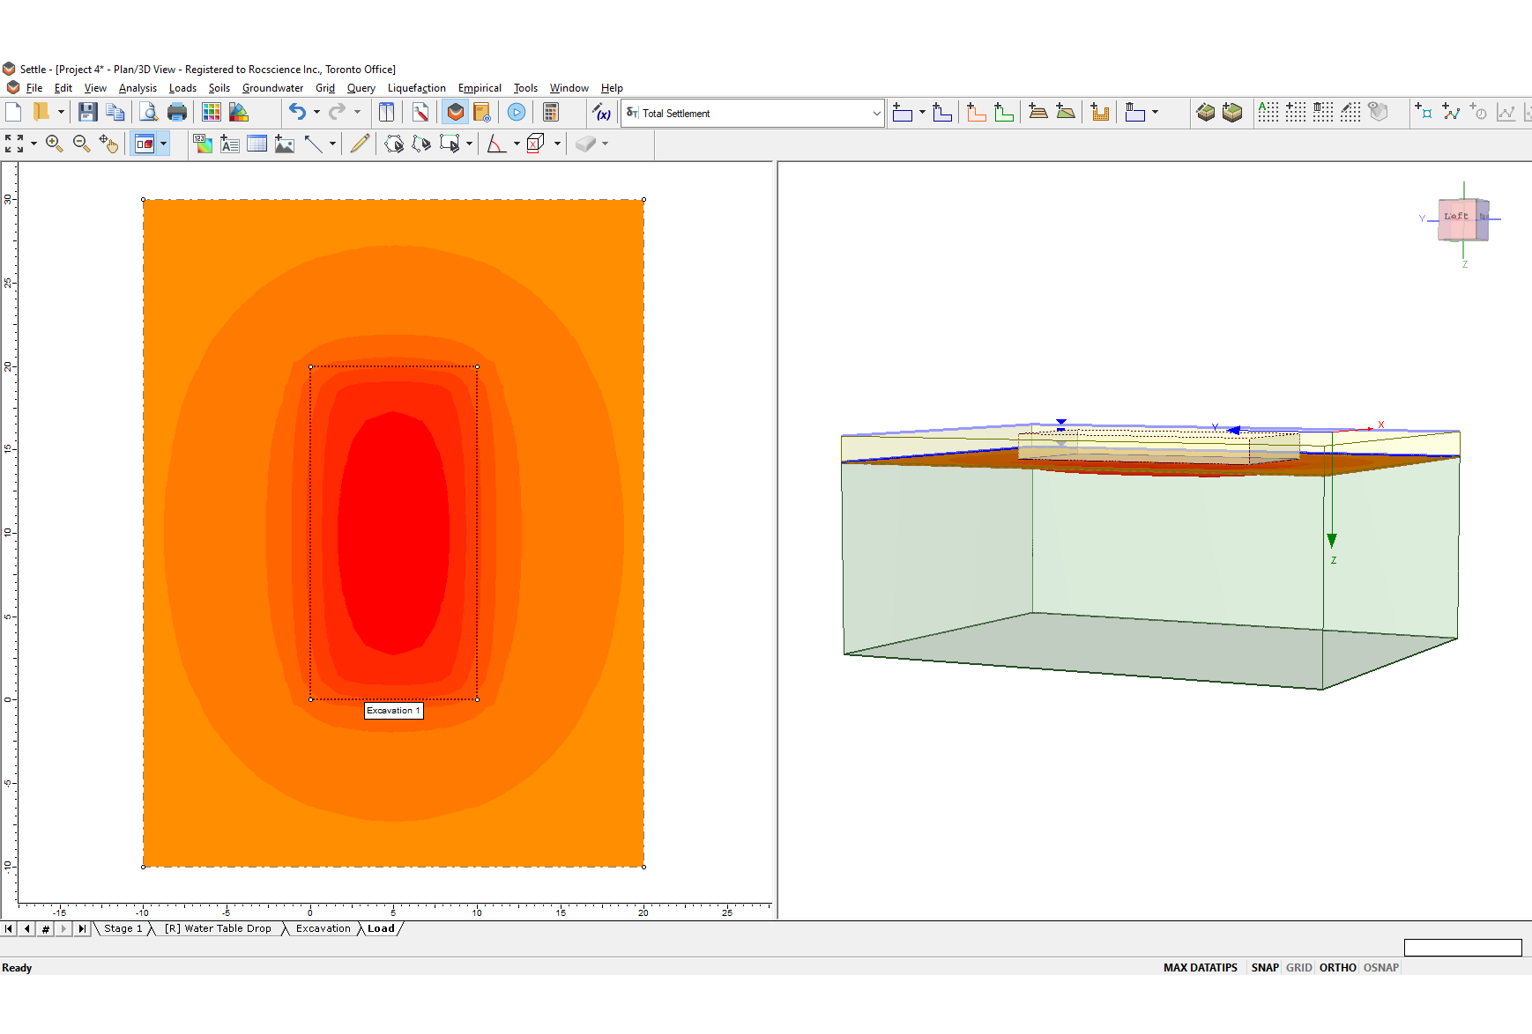Toggle SNAP in the status bar
The height and width of the screenshot is (1034, 1532).
(x=1265, y=967)
